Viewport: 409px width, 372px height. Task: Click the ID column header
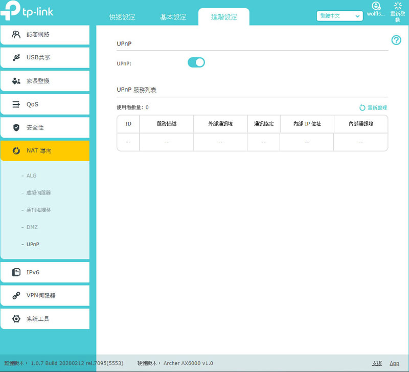tap(128, 124)
